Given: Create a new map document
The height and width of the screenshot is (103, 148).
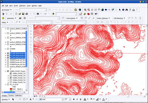Looking at the screenshot, I should point(16,14).
